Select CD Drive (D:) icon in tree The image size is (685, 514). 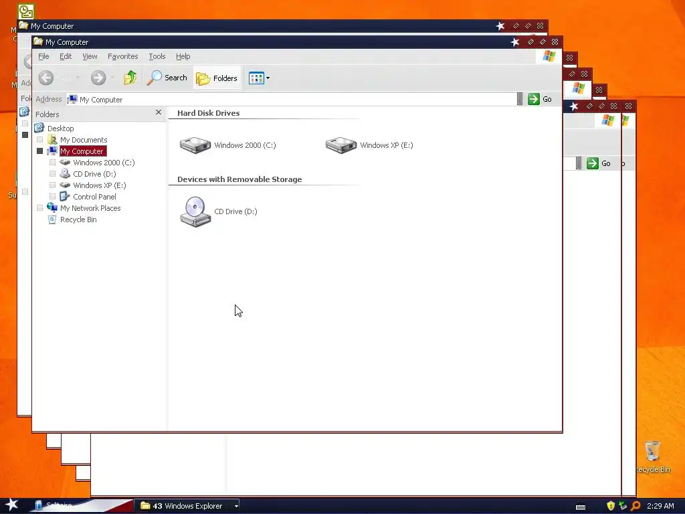(x=65, y=173)
